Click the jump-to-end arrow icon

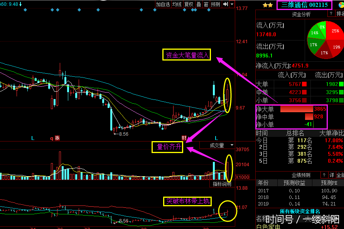[226, 4]
